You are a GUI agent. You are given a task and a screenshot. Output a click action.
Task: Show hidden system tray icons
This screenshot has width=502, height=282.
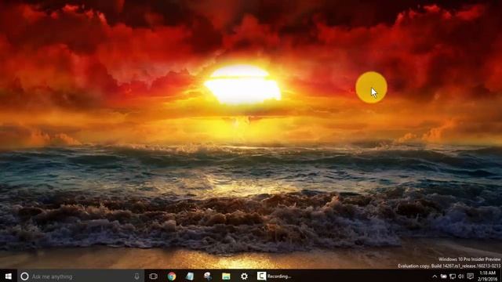(x=435, y=277)
